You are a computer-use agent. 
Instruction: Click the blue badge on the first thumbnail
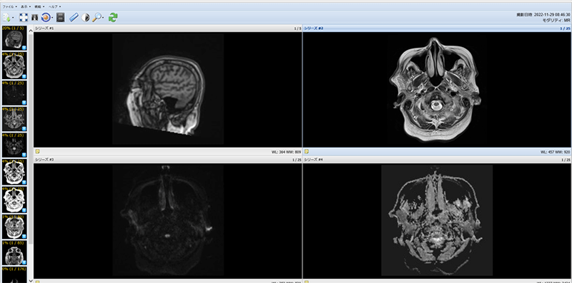tap(24, 48)
